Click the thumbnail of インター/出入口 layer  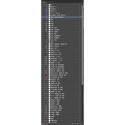[49, 13]
